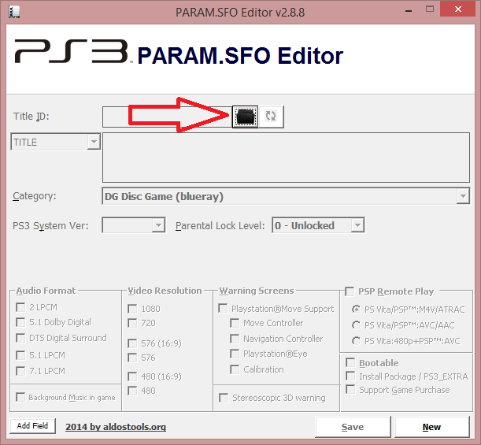Toggle Install Package / PS3_EXTRA
The height and width of the screenshot is (445, 481).
coord(350,376)
